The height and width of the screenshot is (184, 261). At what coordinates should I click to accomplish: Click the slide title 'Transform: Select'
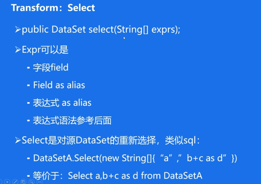(x=53, y=8)
